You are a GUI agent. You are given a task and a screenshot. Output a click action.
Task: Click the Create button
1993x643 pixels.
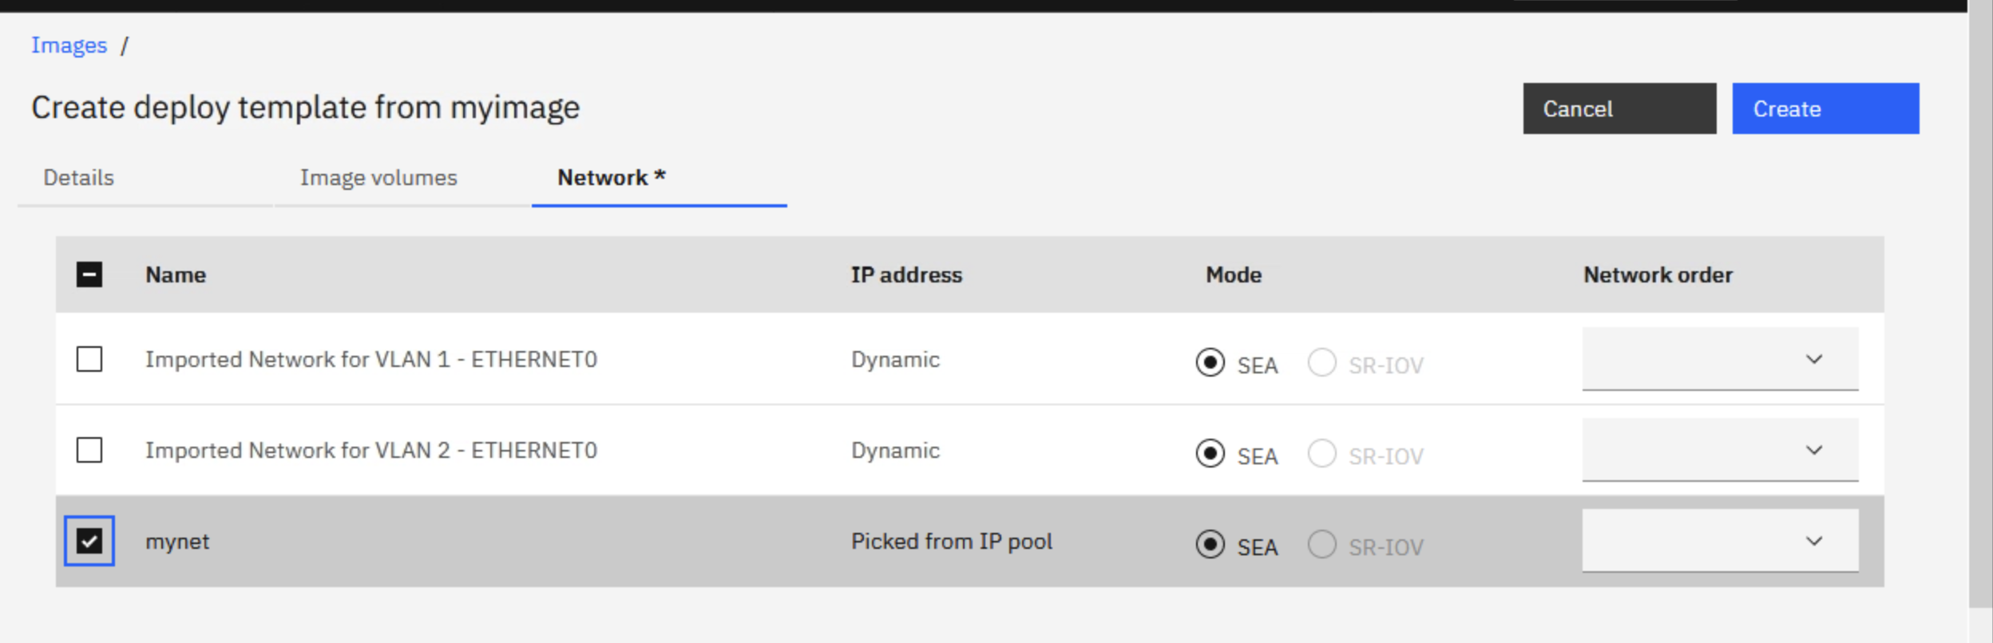[x=1825, y=108]
